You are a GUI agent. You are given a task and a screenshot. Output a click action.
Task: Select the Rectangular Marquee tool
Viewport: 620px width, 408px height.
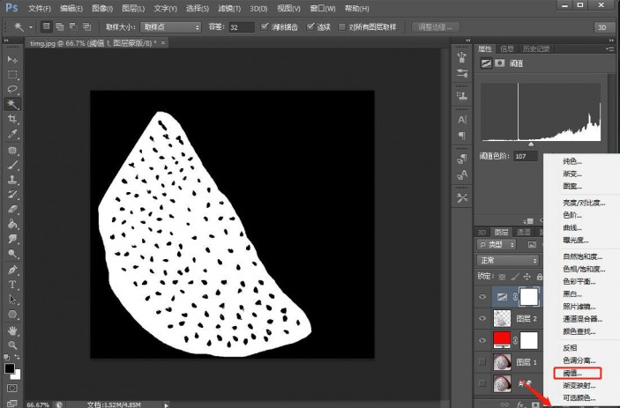pyautogui.click(x=13, y=74)
